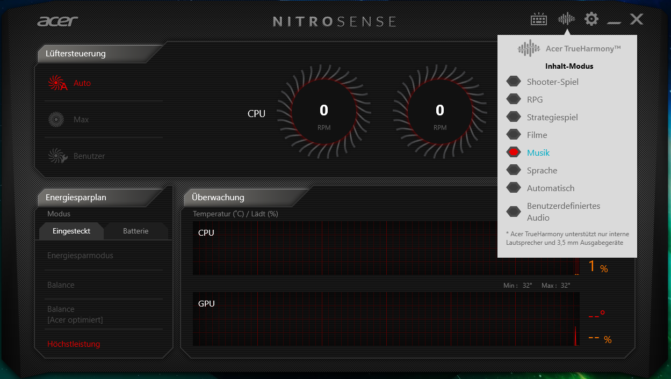Choose Strategiespiel content mode
This screenshot has height=379, width=671.
[552, 118]
